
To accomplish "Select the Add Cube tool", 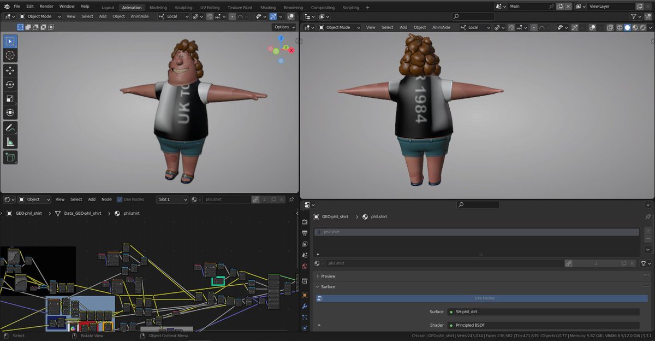I will 10,157.
